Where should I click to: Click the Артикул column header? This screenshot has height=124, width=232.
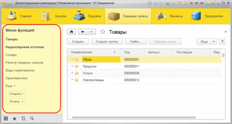coord(158,52)
